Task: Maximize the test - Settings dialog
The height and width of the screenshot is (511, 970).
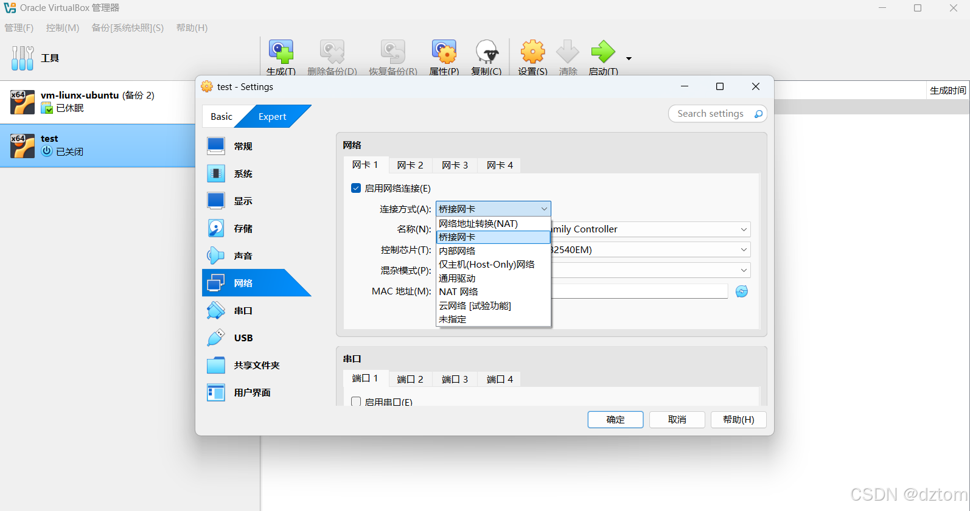Action: [720, 86]
